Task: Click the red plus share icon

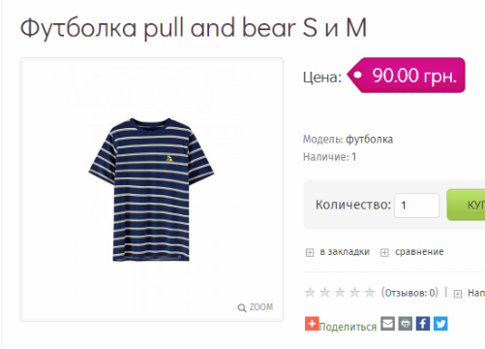Action: click(312, 324)
